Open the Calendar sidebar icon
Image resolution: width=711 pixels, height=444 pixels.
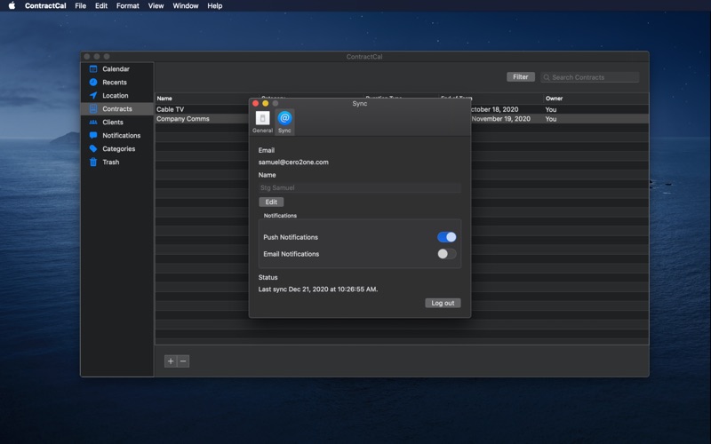coord(93,69)
